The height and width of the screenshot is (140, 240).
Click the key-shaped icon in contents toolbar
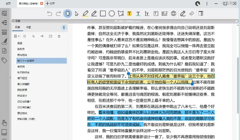coord(42,36)
